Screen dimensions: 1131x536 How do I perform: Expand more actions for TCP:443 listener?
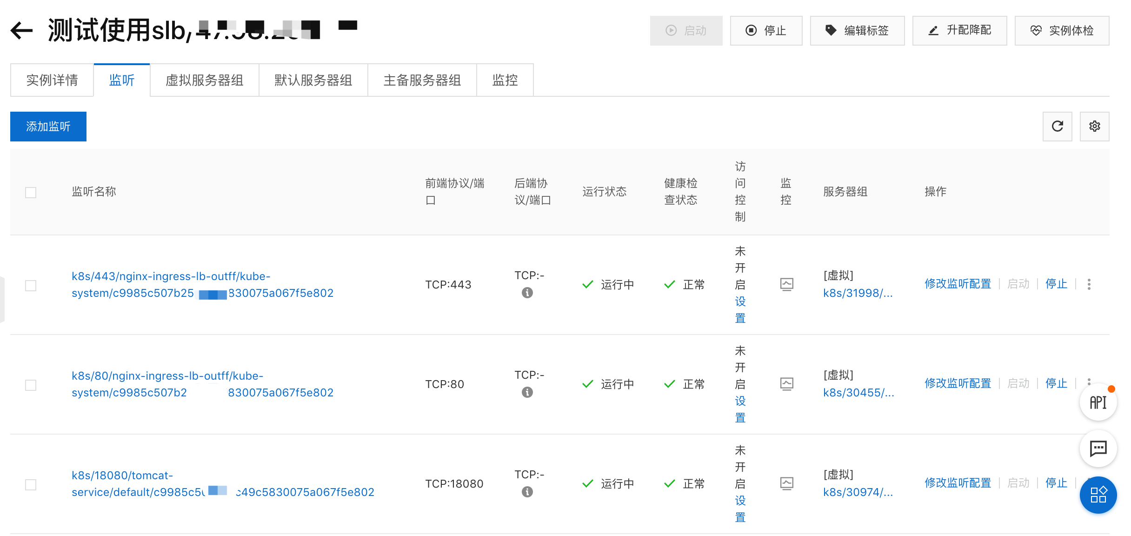click(x=1089, y=284)
